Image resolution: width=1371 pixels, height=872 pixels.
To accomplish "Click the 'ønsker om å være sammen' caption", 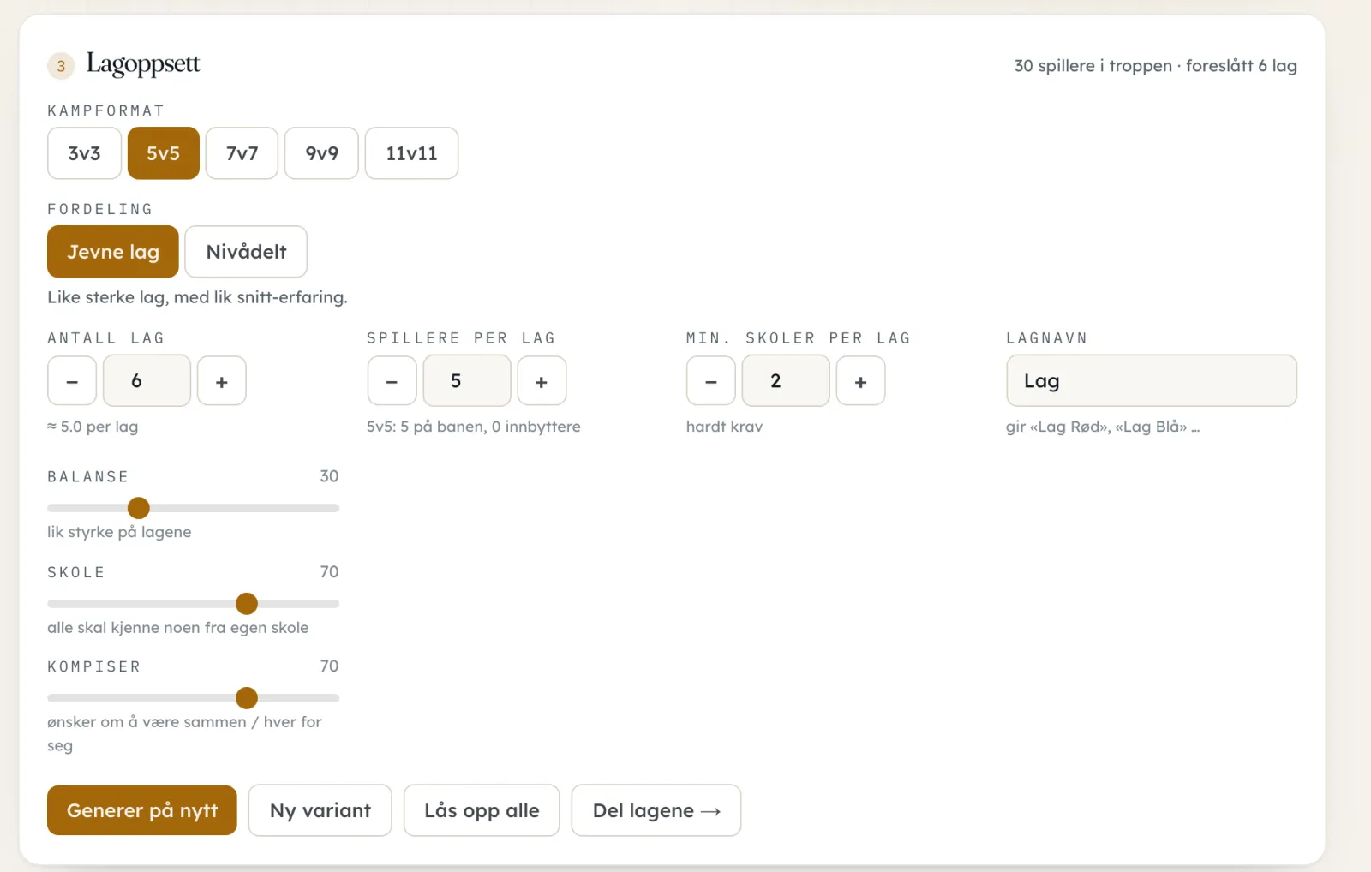I will click(184, 733).
